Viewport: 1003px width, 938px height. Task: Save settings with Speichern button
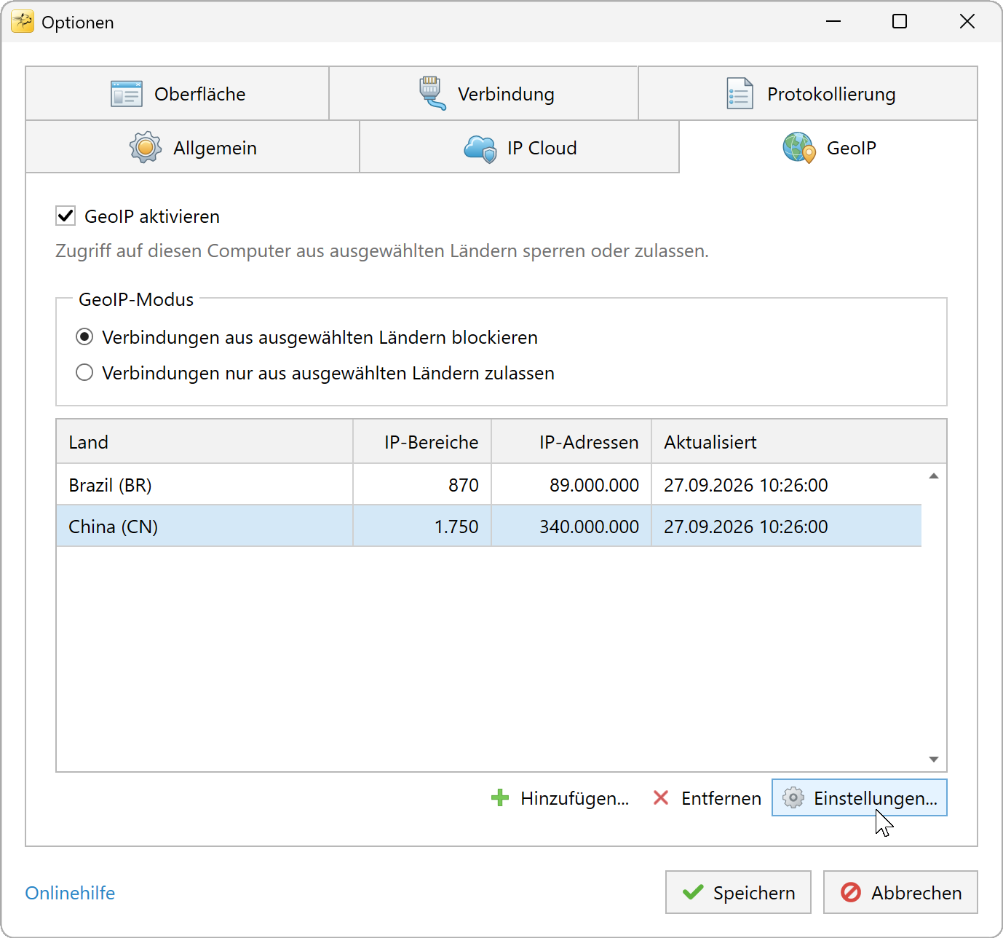[738, 892]
